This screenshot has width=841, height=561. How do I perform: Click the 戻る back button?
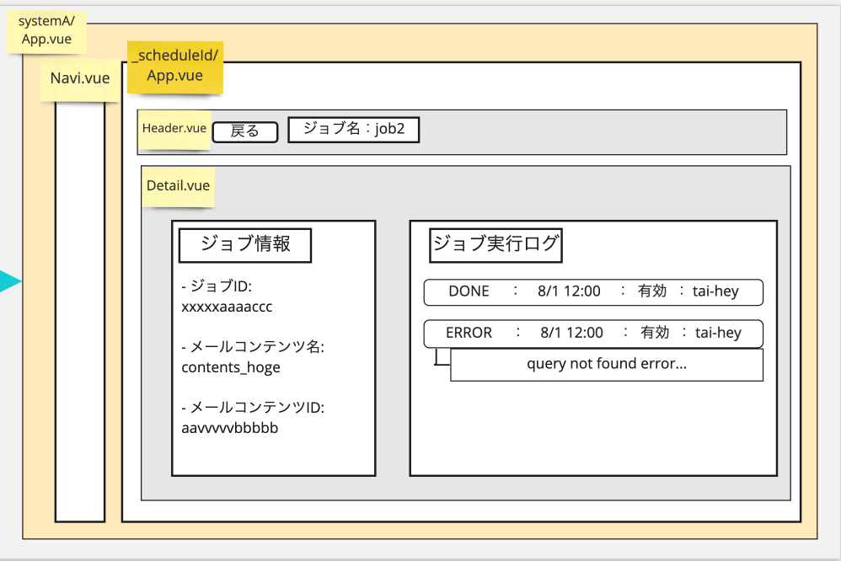pyautogui.click(x=244, y=131)
